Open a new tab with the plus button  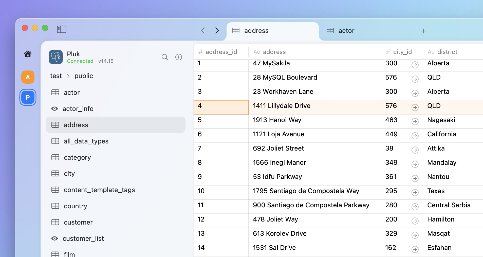pos(423,31)
